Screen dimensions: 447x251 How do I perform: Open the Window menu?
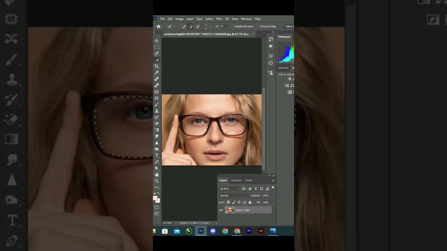pyautogui.click(x=246, y=19)
